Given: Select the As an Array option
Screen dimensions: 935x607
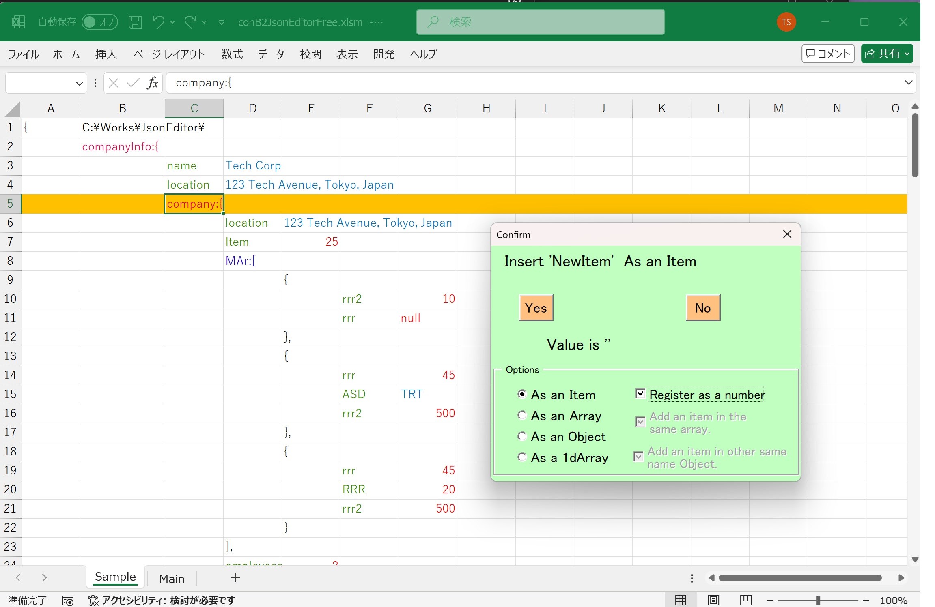Looking at the screenshot, I should [522, 415].
